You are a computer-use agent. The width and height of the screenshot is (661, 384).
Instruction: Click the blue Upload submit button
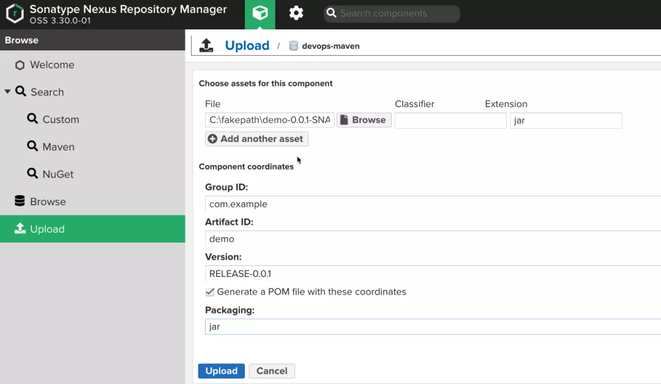pos(222,371)
